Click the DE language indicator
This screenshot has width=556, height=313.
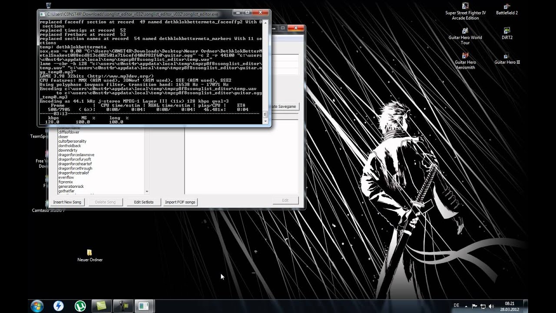(456, 306)
